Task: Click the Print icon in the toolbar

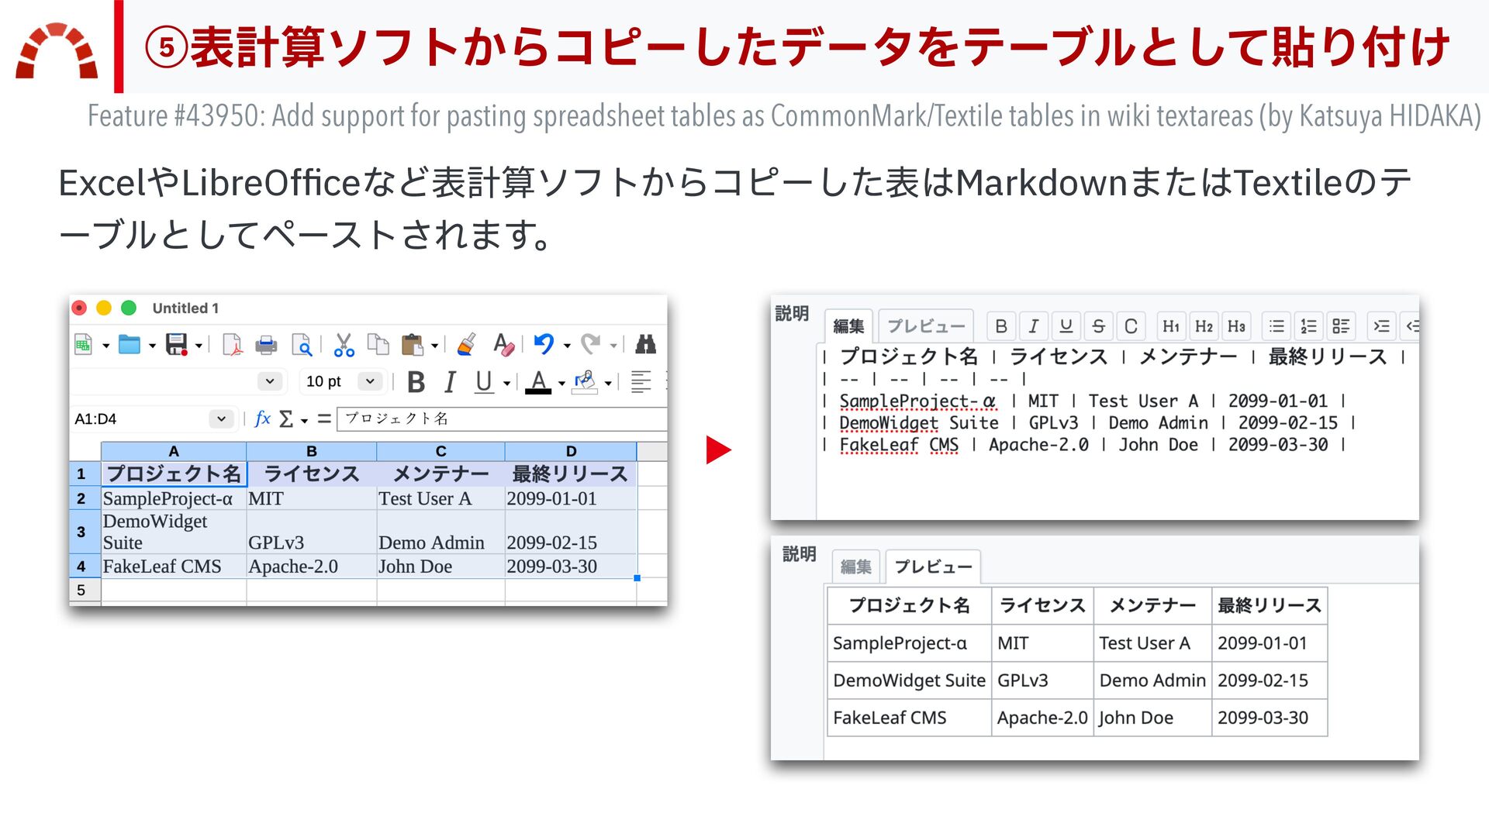Action: [266, 345]
